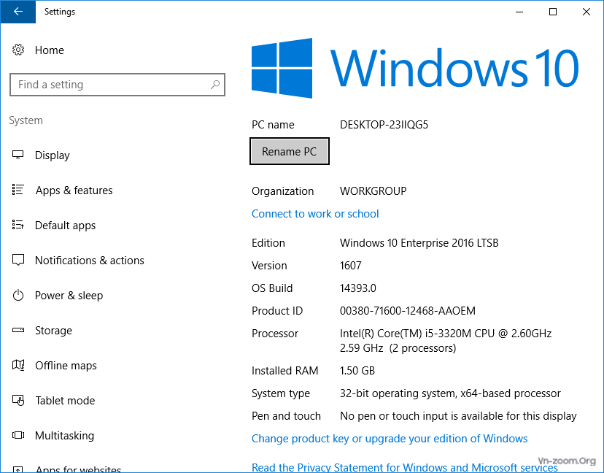Open Apps for websites settings
The image size is (604, 473).
(78, 469)
